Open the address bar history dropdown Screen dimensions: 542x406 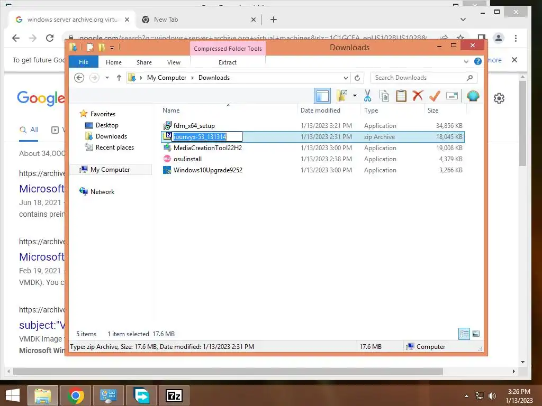click(345, 78)
